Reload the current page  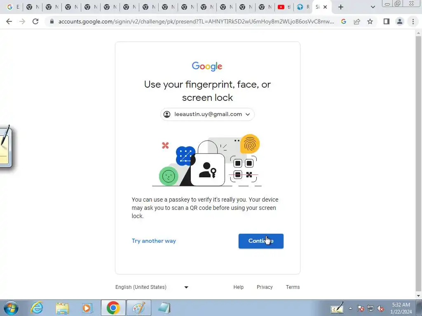(x=35, y=21)
